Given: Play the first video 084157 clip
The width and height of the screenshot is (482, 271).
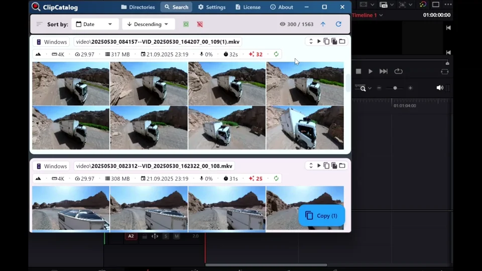Looking at the screenshot, I should (x=319, y=42).
